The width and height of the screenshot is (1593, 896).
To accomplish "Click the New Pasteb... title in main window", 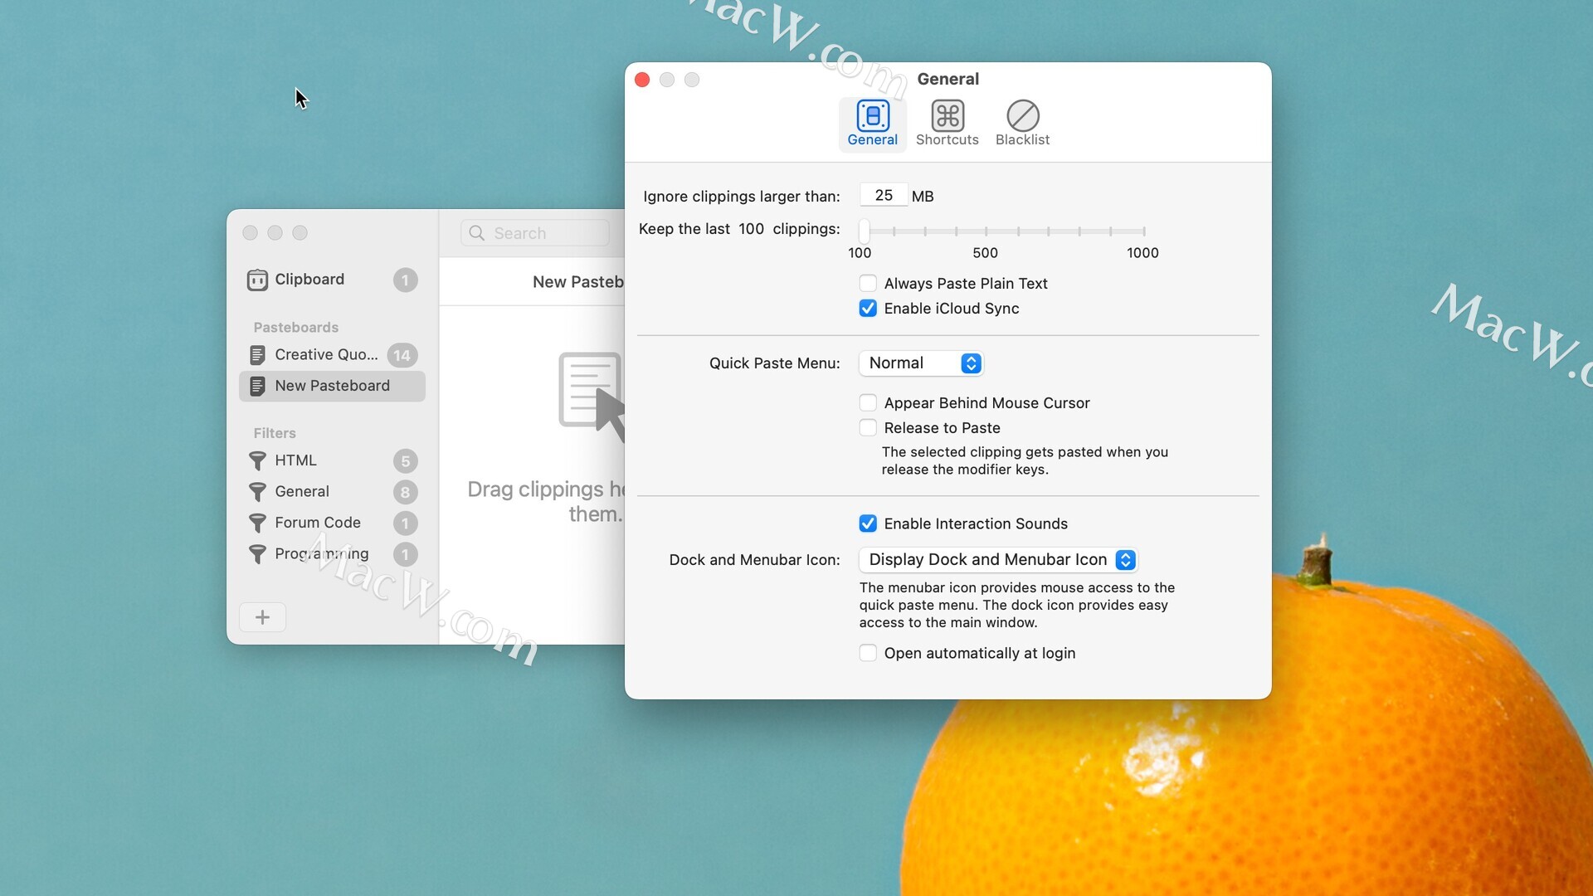I will coord(578,282).
